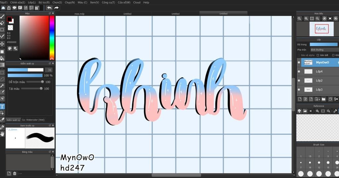
Task: Click the canvas vertical scrollbar
Action: pos(293,94)
